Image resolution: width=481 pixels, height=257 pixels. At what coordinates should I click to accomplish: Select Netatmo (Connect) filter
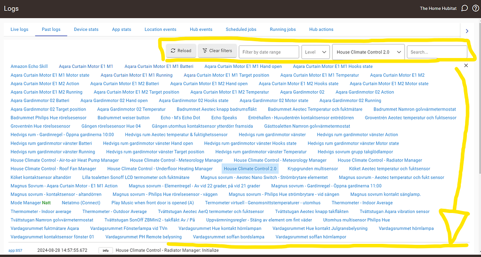(x=81, y=203)
